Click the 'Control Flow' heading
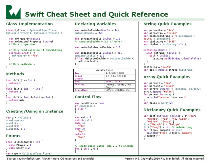 click(88, 97)
